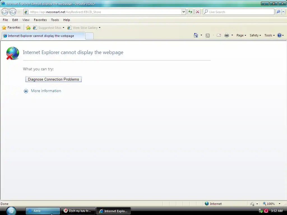The height and width of the screenshot is (215, 287).
Task: Click in the Live Search box
Action: (239, 12)
